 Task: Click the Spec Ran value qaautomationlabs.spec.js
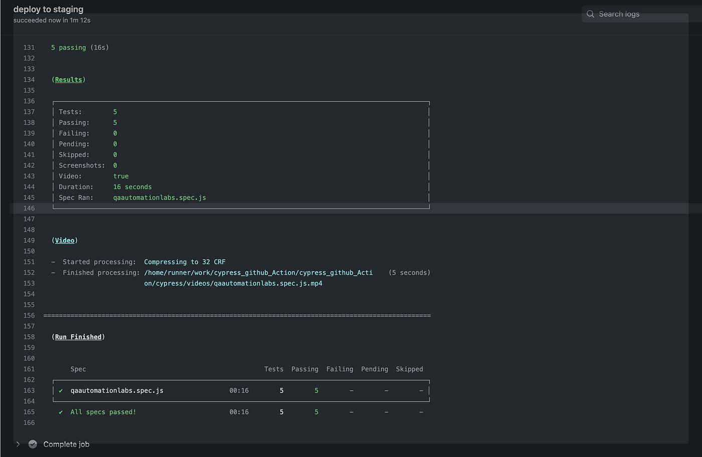pyautogui.click(x=159, y=197)
